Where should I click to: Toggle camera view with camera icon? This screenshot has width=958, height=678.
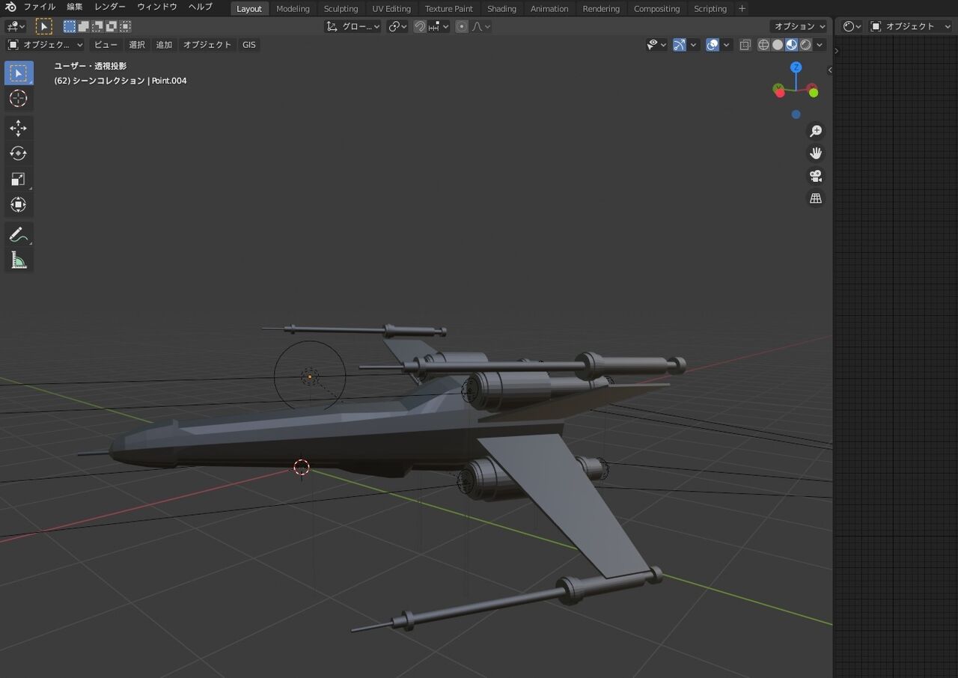[x=816, y=176]
